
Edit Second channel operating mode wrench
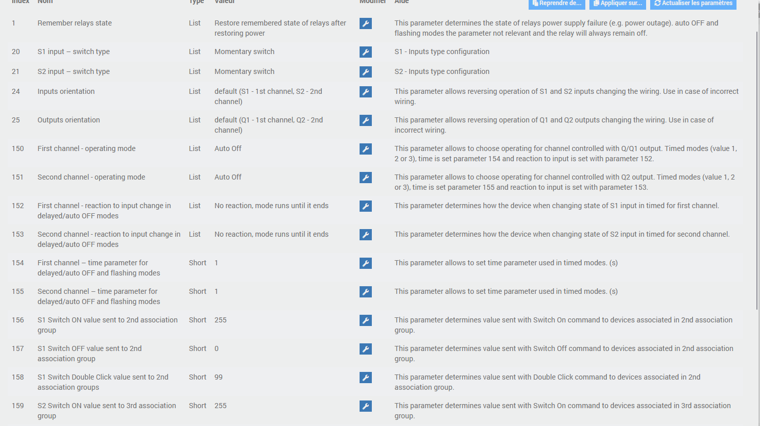[x=366, y=178]
